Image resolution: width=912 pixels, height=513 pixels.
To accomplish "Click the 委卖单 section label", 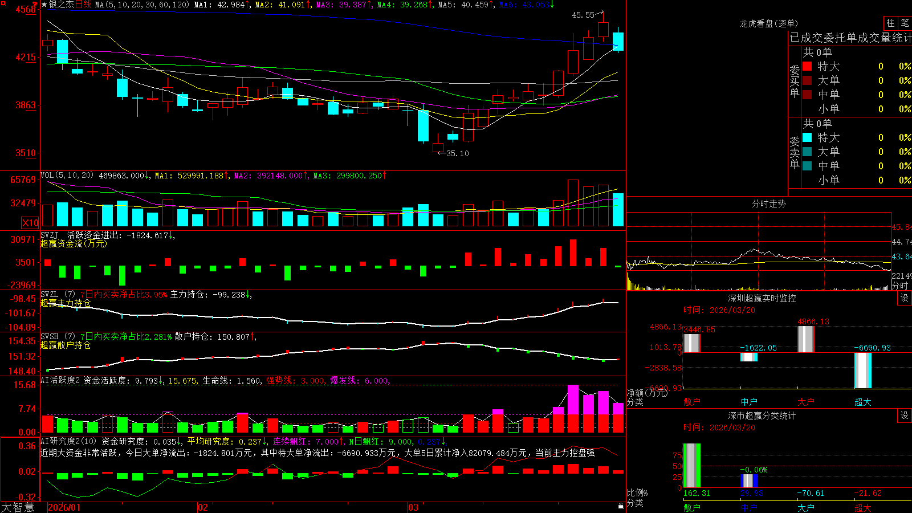I will pyautogui.click(x=795, y=152).
